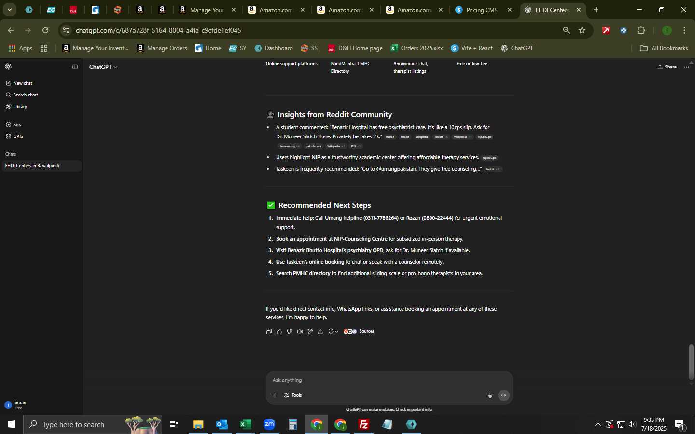Copy the ChatGPT response
The height and width of the screenshot is (434, 695).
click(269, 332)
